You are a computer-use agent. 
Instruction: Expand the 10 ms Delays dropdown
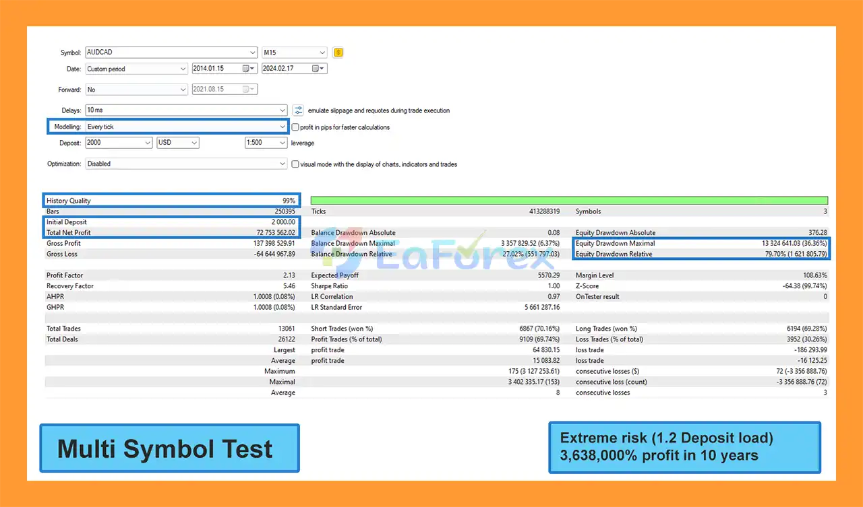[282, 110]
